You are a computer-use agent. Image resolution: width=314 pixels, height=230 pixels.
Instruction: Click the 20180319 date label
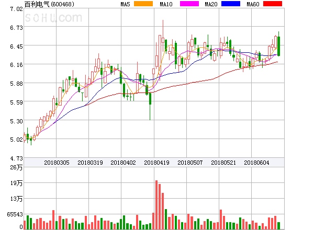tap(90, 163)
